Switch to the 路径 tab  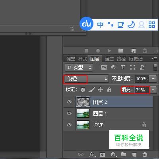click(121, 59)
